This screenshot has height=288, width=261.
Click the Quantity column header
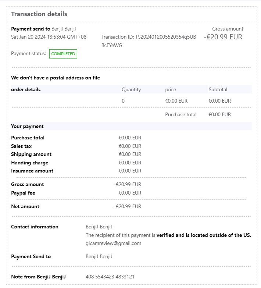point(131,89)
